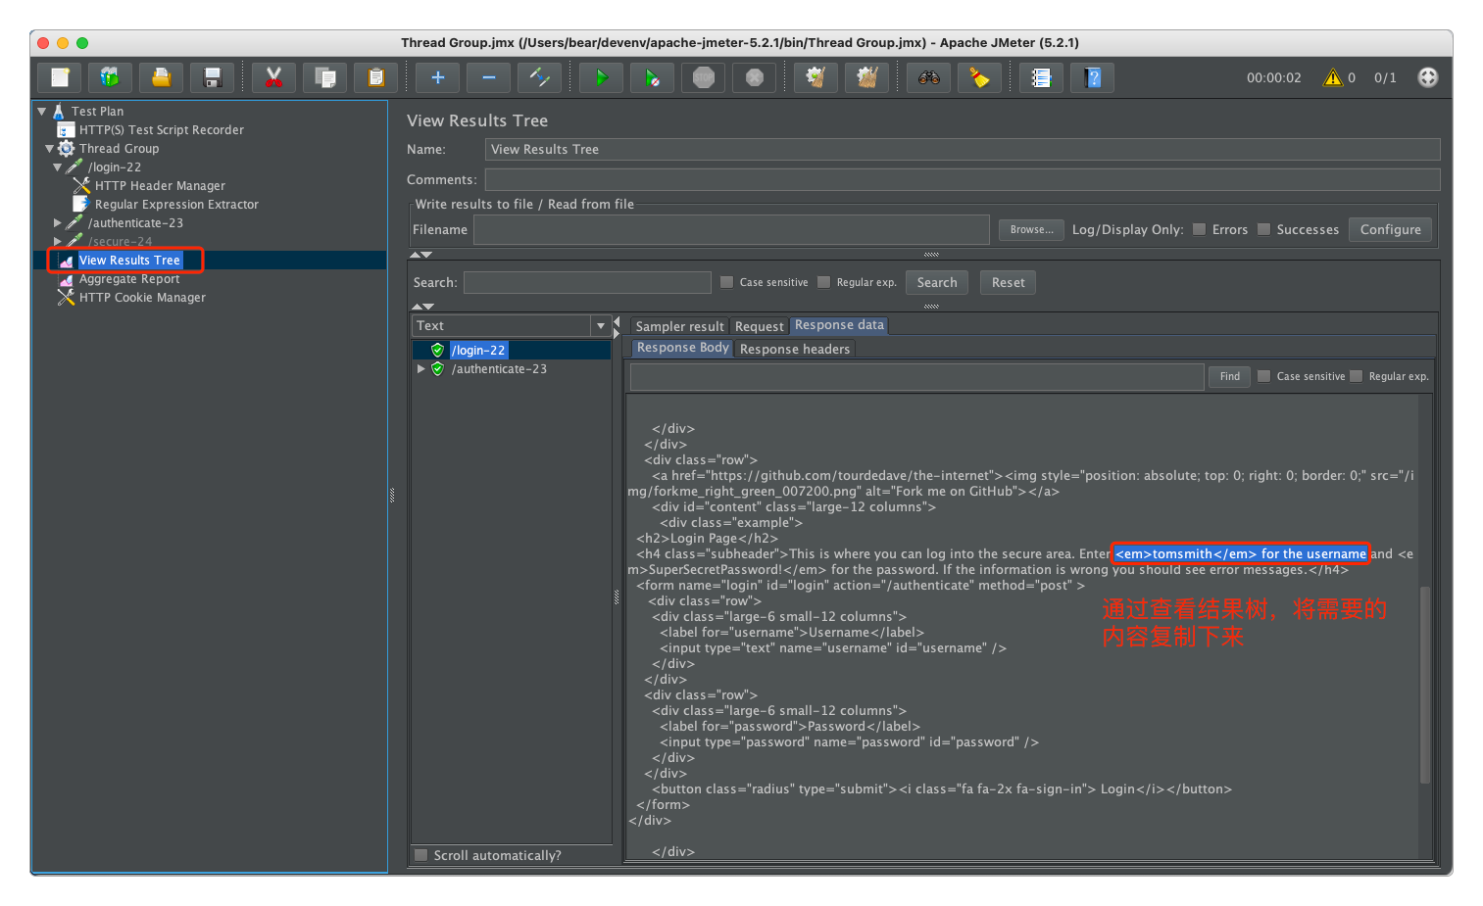Screen dimensions: 1483x906
Task: Click the Reset button
Action: tap(1008, 282)
